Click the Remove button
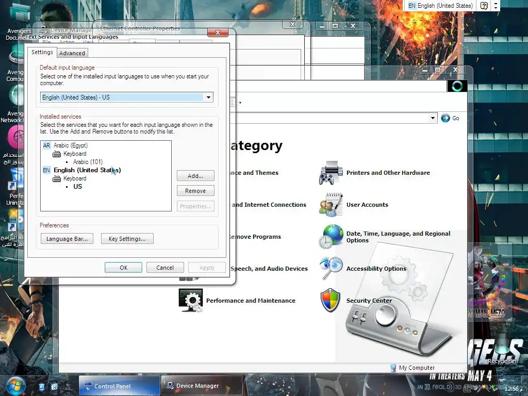The width and height of the screenshot is (528, 396). click(x=195, y=191)
